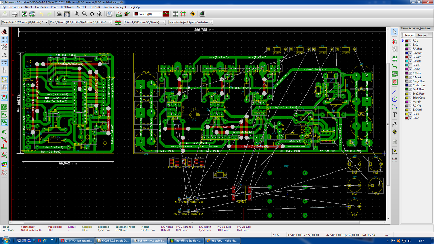Choose the Add Text tool
This screenshot has width=434, height=244.
point(395,115)
